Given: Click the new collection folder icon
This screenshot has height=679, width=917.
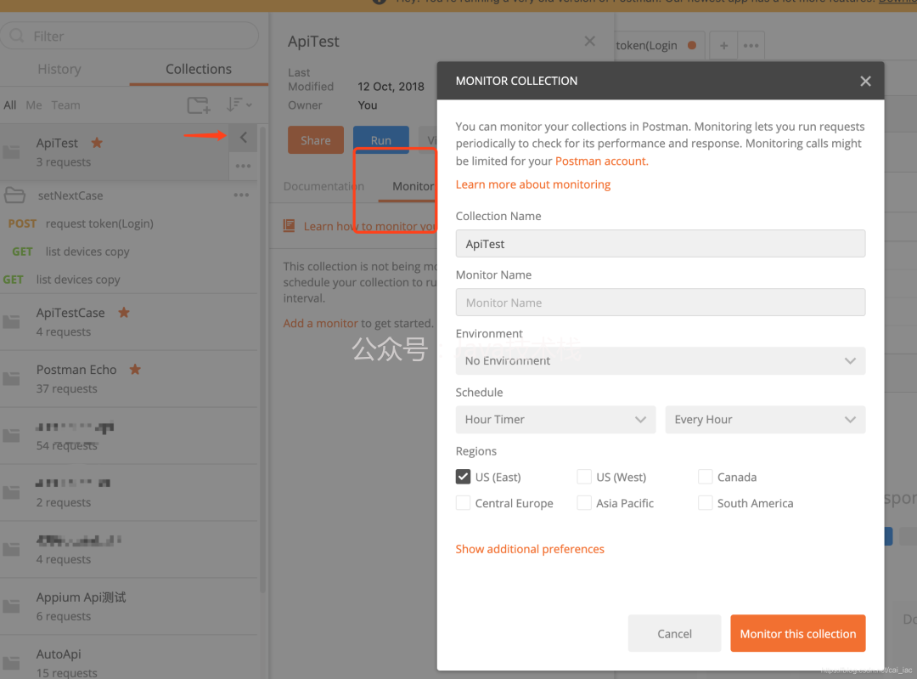Looking at the screenshot, I should click(198, 105).
